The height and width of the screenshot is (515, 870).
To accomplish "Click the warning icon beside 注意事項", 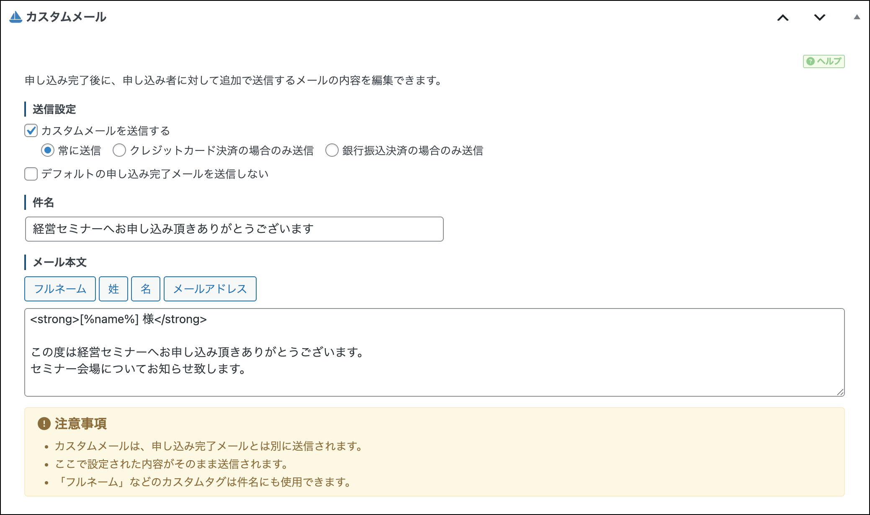I will (44, 423).
